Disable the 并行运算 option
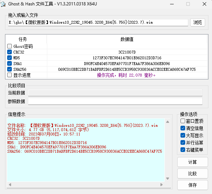Screen dimensions: 212x194 tap(183, 143)
